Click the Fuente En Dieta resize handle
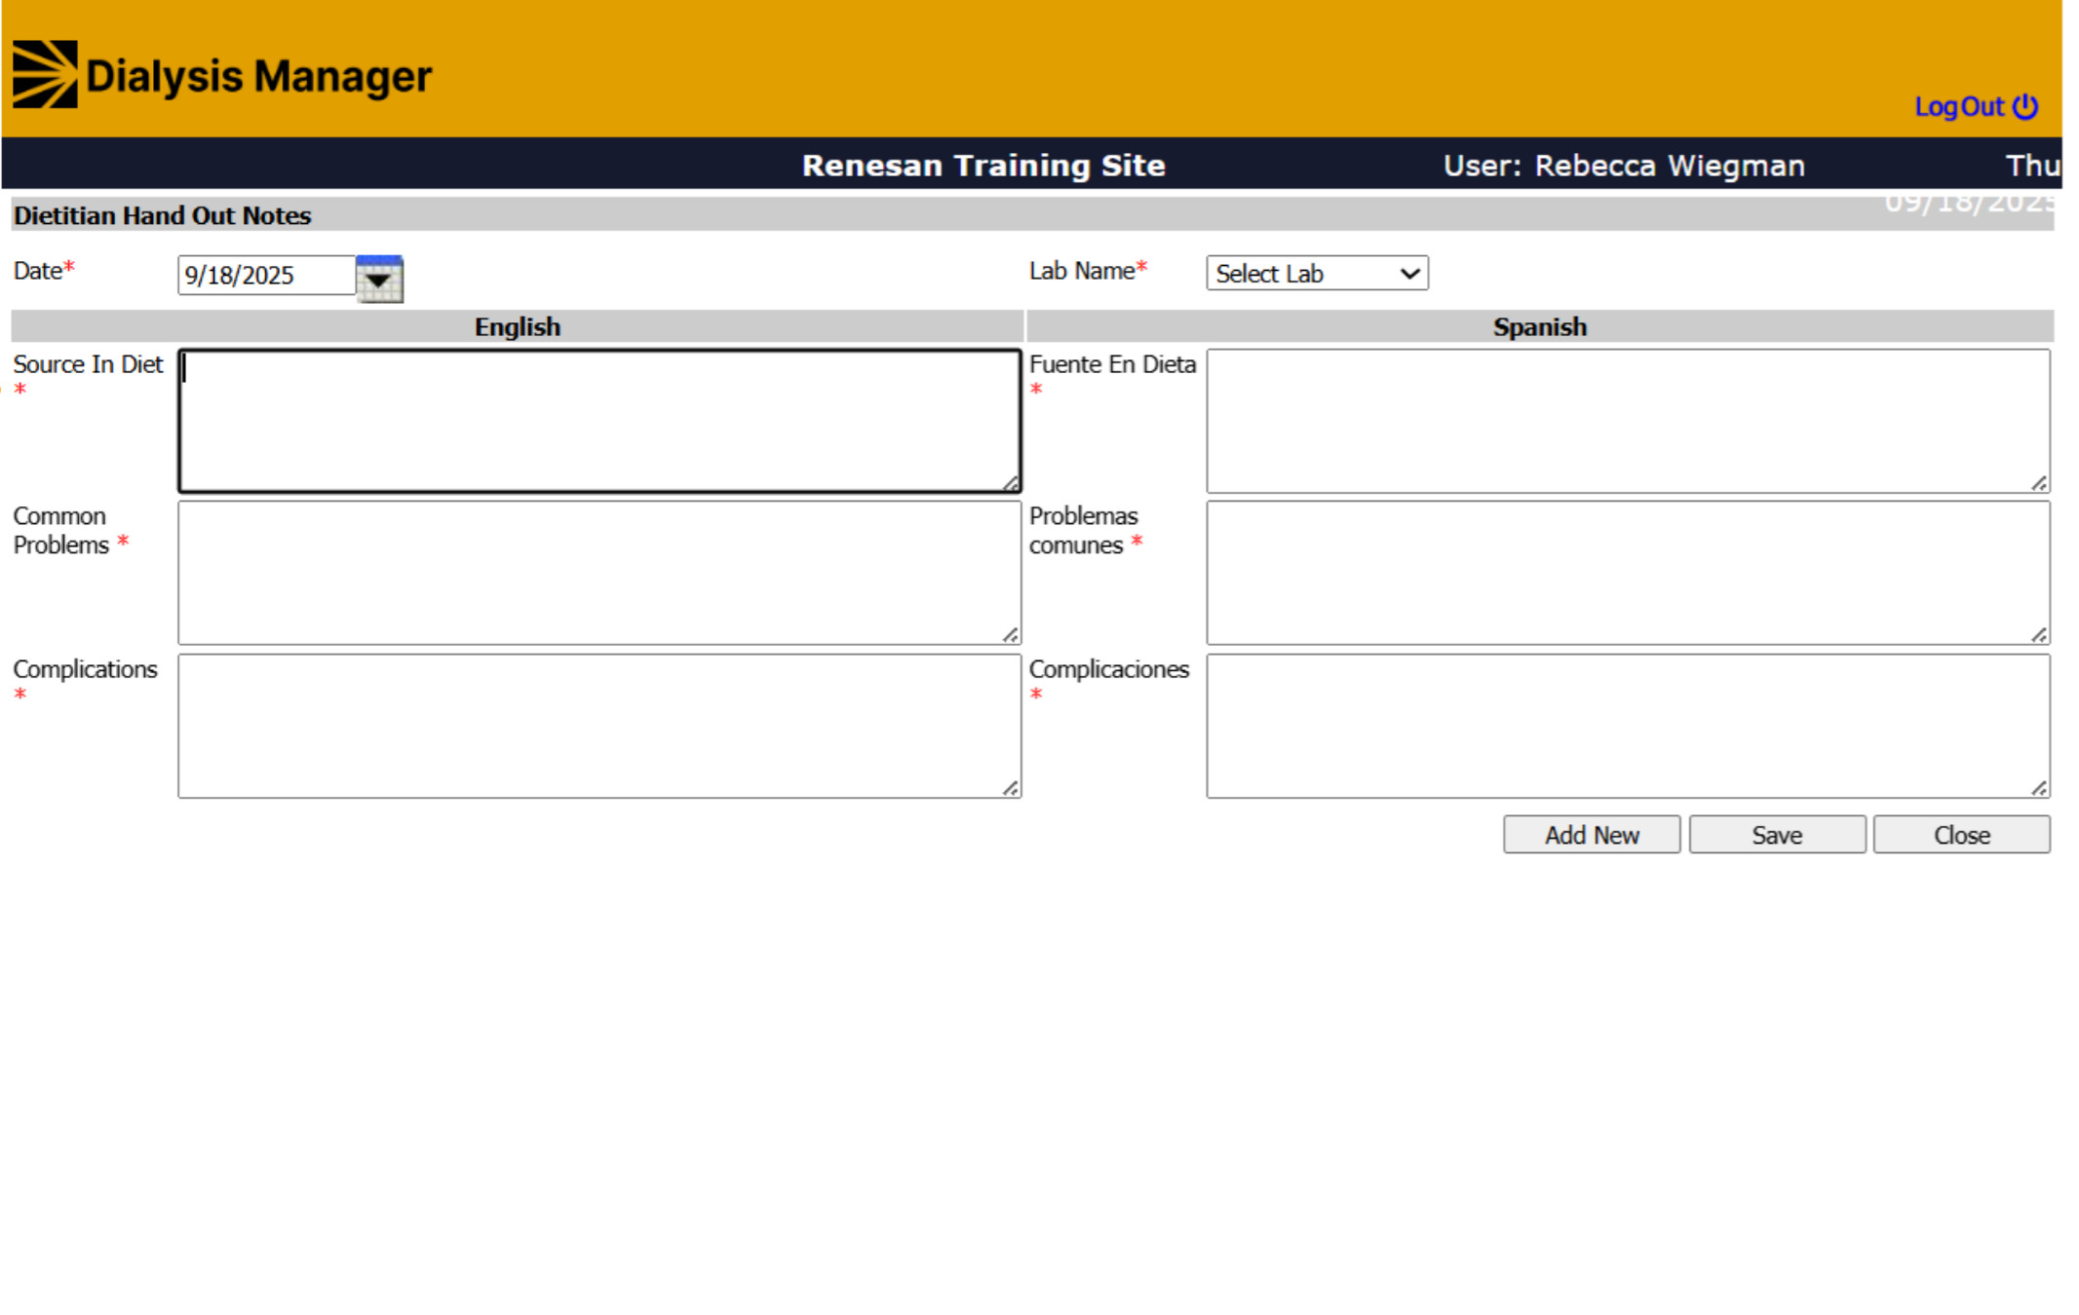The height and width of the screenshot is (1315, 2079). (x=2039, y=482)
